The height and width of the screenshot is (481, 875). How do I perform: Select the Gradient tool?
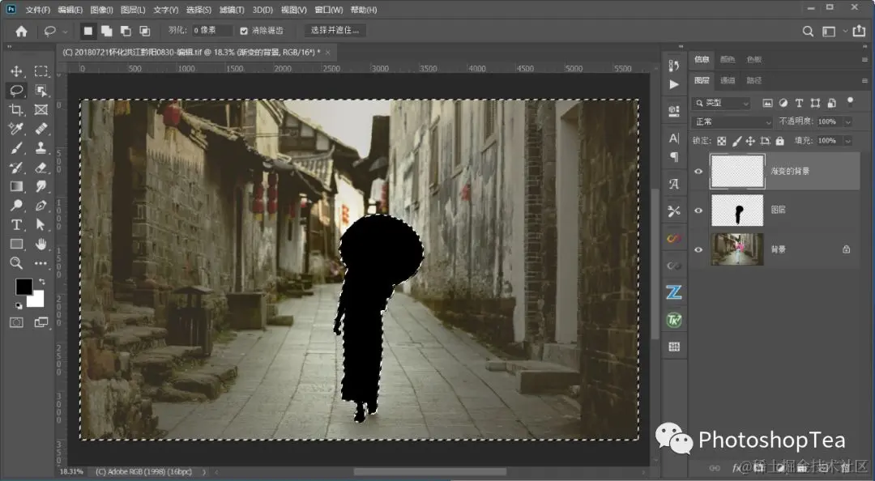(16, 186)
